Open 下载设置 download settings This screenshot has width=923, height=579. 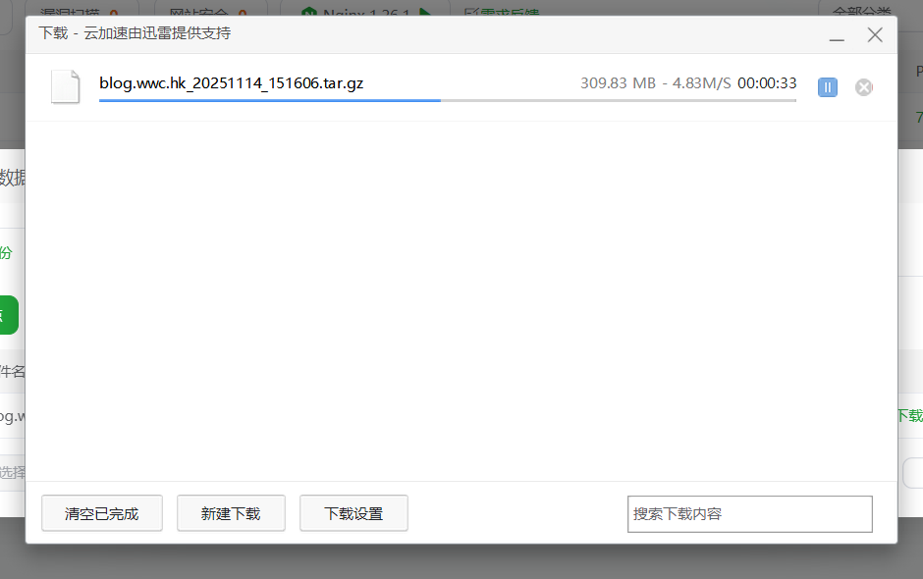[x=353, y=513]
